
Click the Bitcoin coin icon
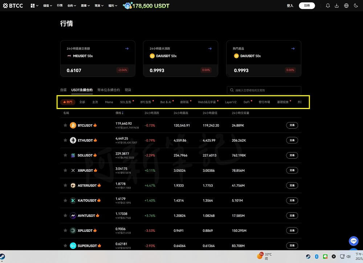point(73,125)
